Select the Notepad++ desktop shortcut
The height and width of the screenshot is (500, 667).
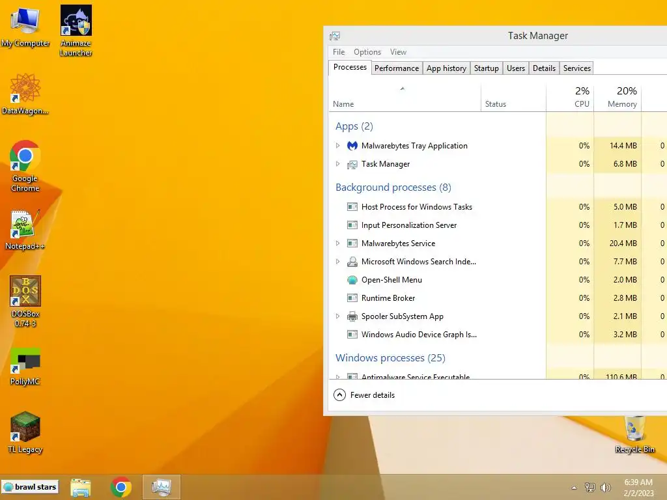click(x=25, y=230)
